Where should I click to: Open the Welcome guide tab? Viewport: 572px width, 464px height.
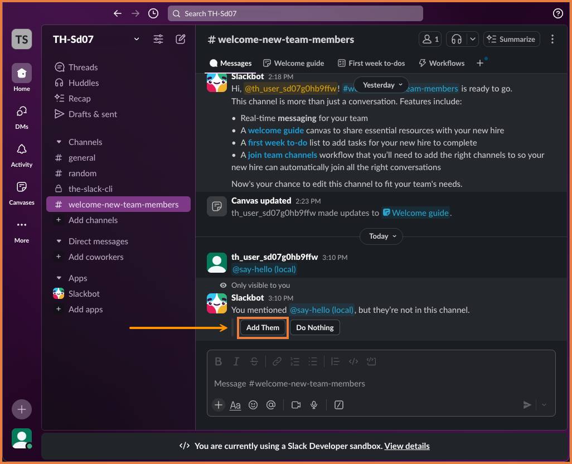(x=294, y=63)
